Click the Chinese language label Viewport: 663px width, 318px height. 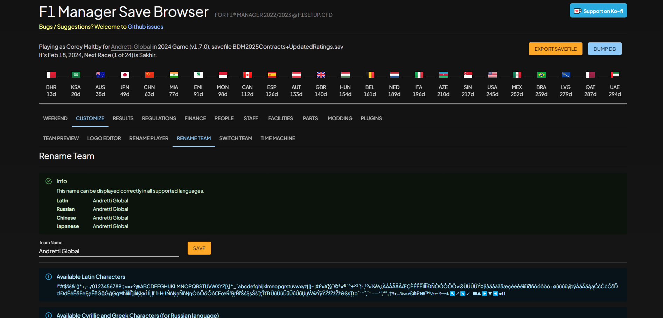(66, 218)
